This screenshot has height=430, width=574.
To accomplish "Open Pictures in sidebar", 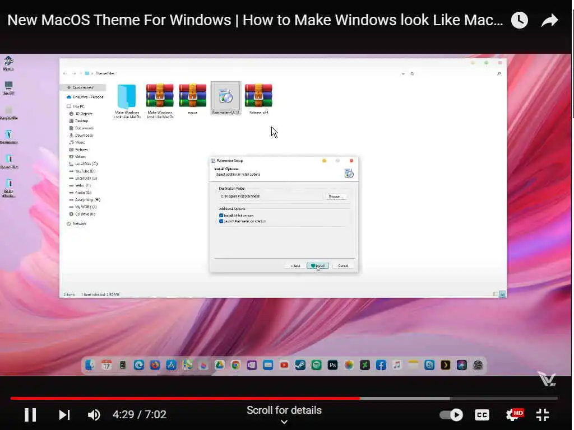I will tap(78, 149).
